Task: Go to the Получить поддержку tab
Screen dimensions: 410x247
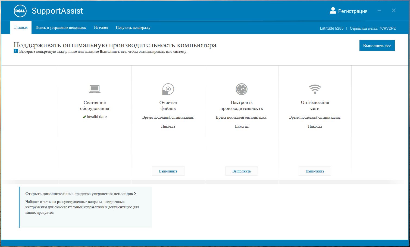Action: pyautogui.click(x=133, y=28)
